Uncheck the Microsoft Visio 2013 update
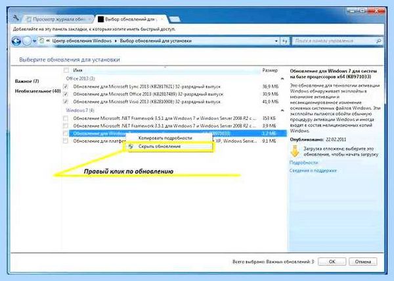The height and width of the screenshot is (281, 394). tap(66, 102)
